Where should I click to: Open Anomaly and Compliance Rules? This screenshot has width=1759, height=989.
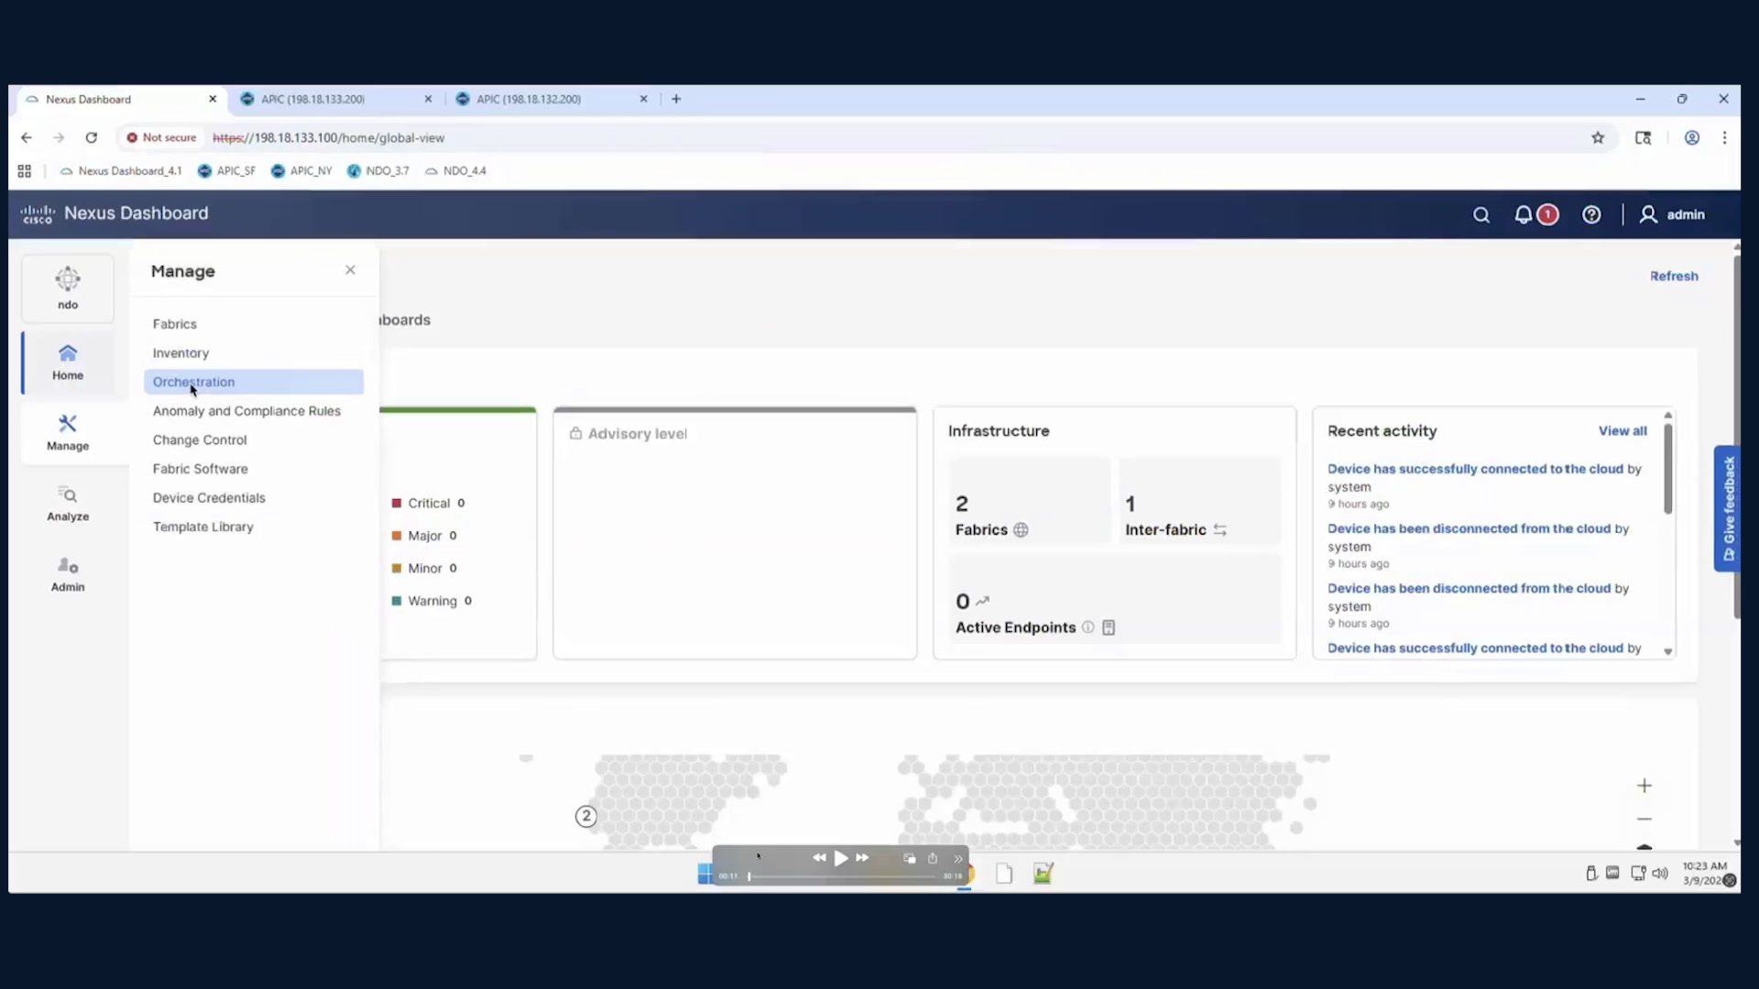click(x=246, y=411)
